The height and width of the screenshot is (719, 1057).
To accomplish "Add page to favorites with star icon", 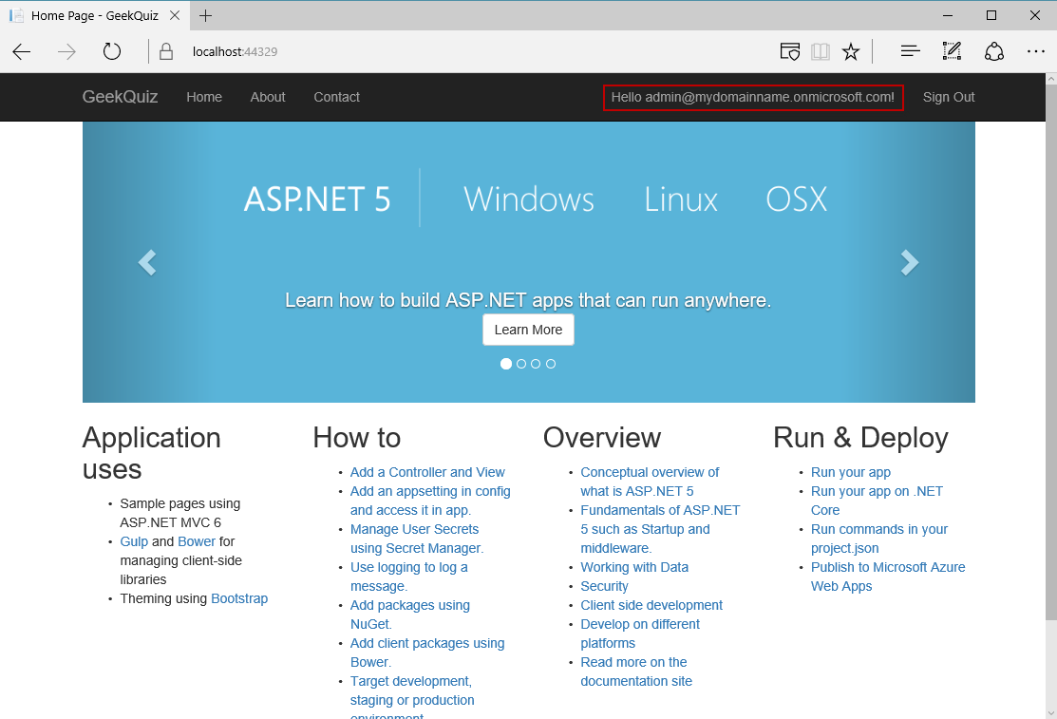I will point(851,52).
